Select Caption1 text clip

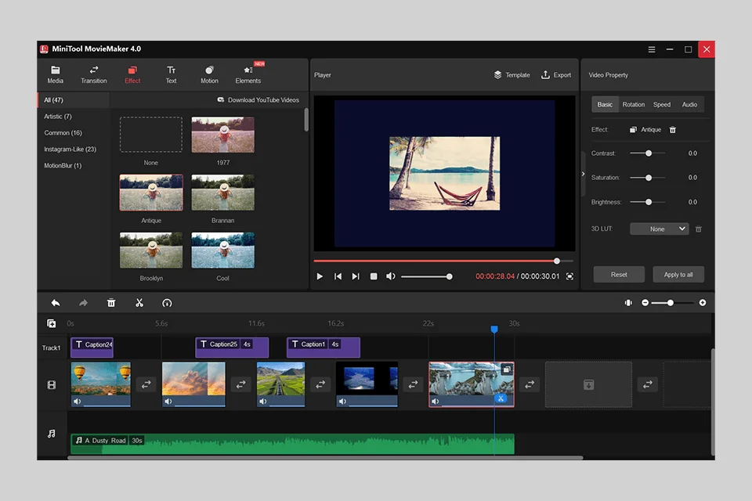[324, 347]
